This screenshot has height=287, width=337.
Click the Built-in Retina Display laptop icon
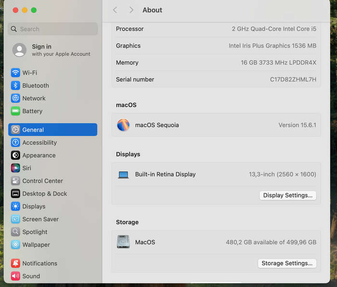click(x=123, y=175)
